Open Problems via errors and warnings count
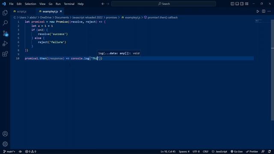 pyautogui.click(x=30, y=151)
